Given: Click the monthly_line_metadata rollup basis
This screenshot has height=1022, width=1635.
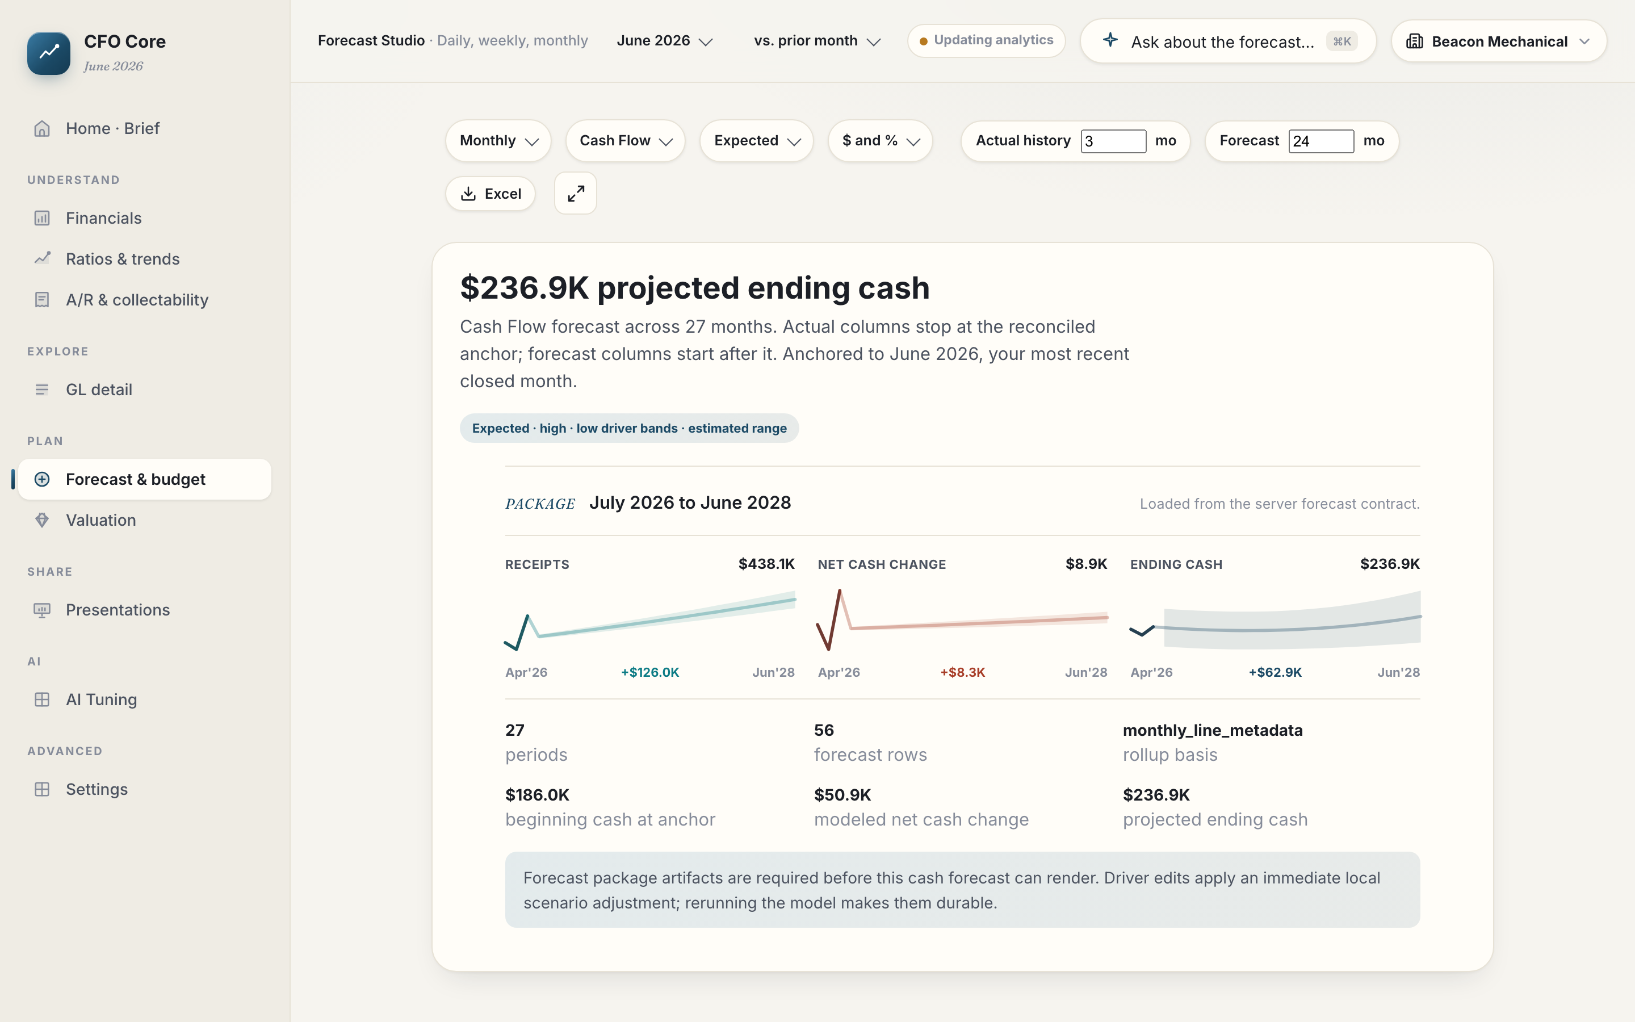Looking at the screenshot, I should [1213, 730].
